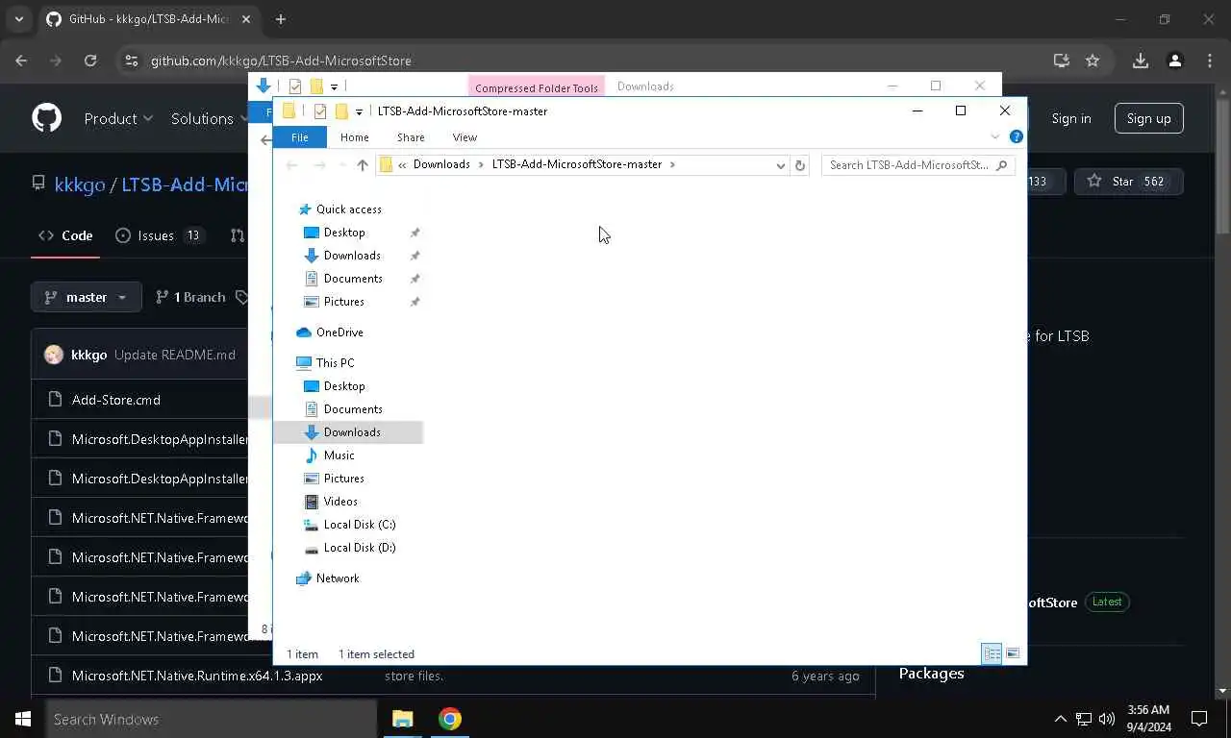The image size is (1231, 738).
Task: Click Downloads in the address bar path
Action: pos(441,164)
